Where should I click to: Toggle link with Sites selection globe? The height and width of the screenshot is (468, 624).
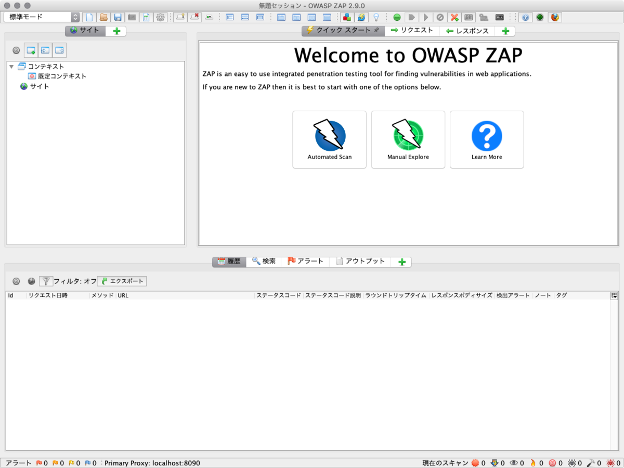[x=31, y=281]
